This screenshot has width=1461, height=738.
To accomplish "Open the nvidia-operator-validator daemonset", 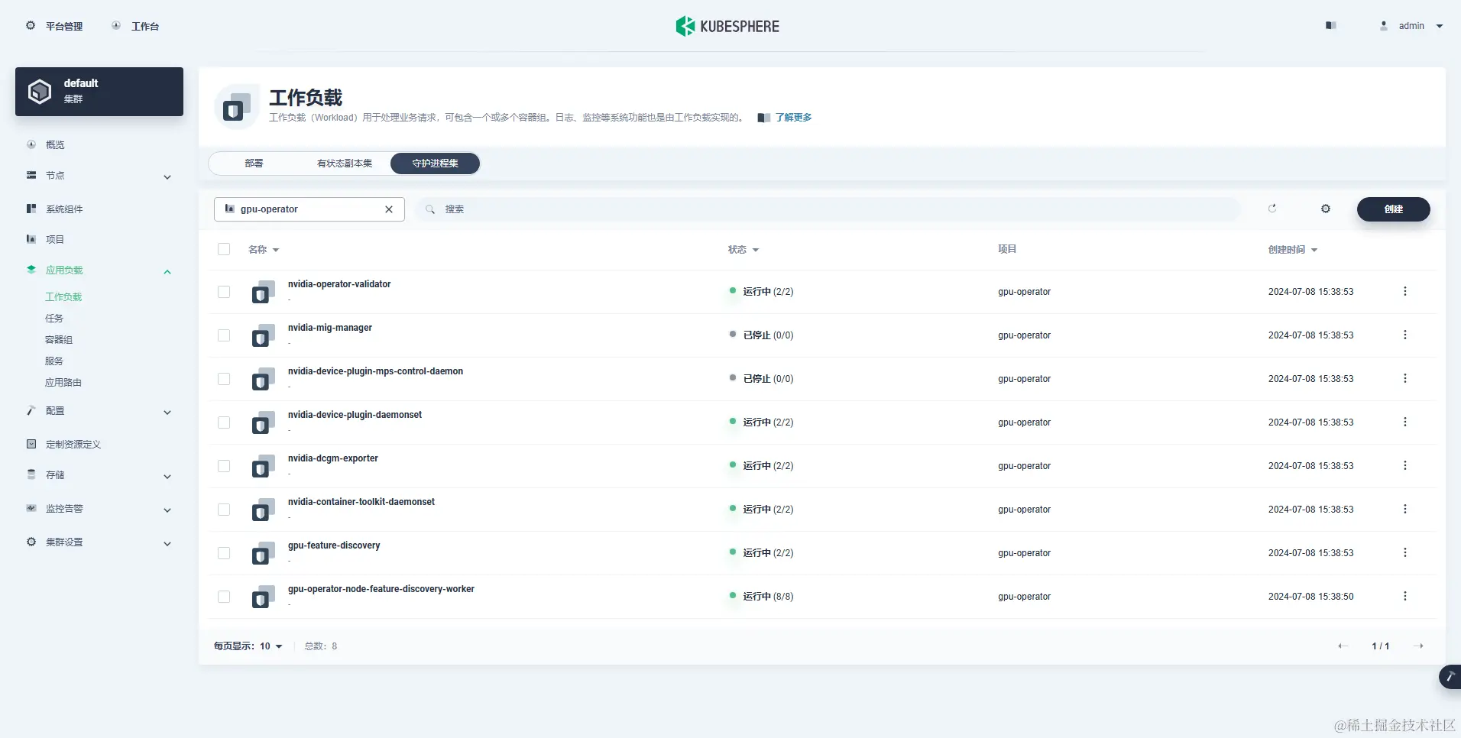I will click(x=339, y=284).
